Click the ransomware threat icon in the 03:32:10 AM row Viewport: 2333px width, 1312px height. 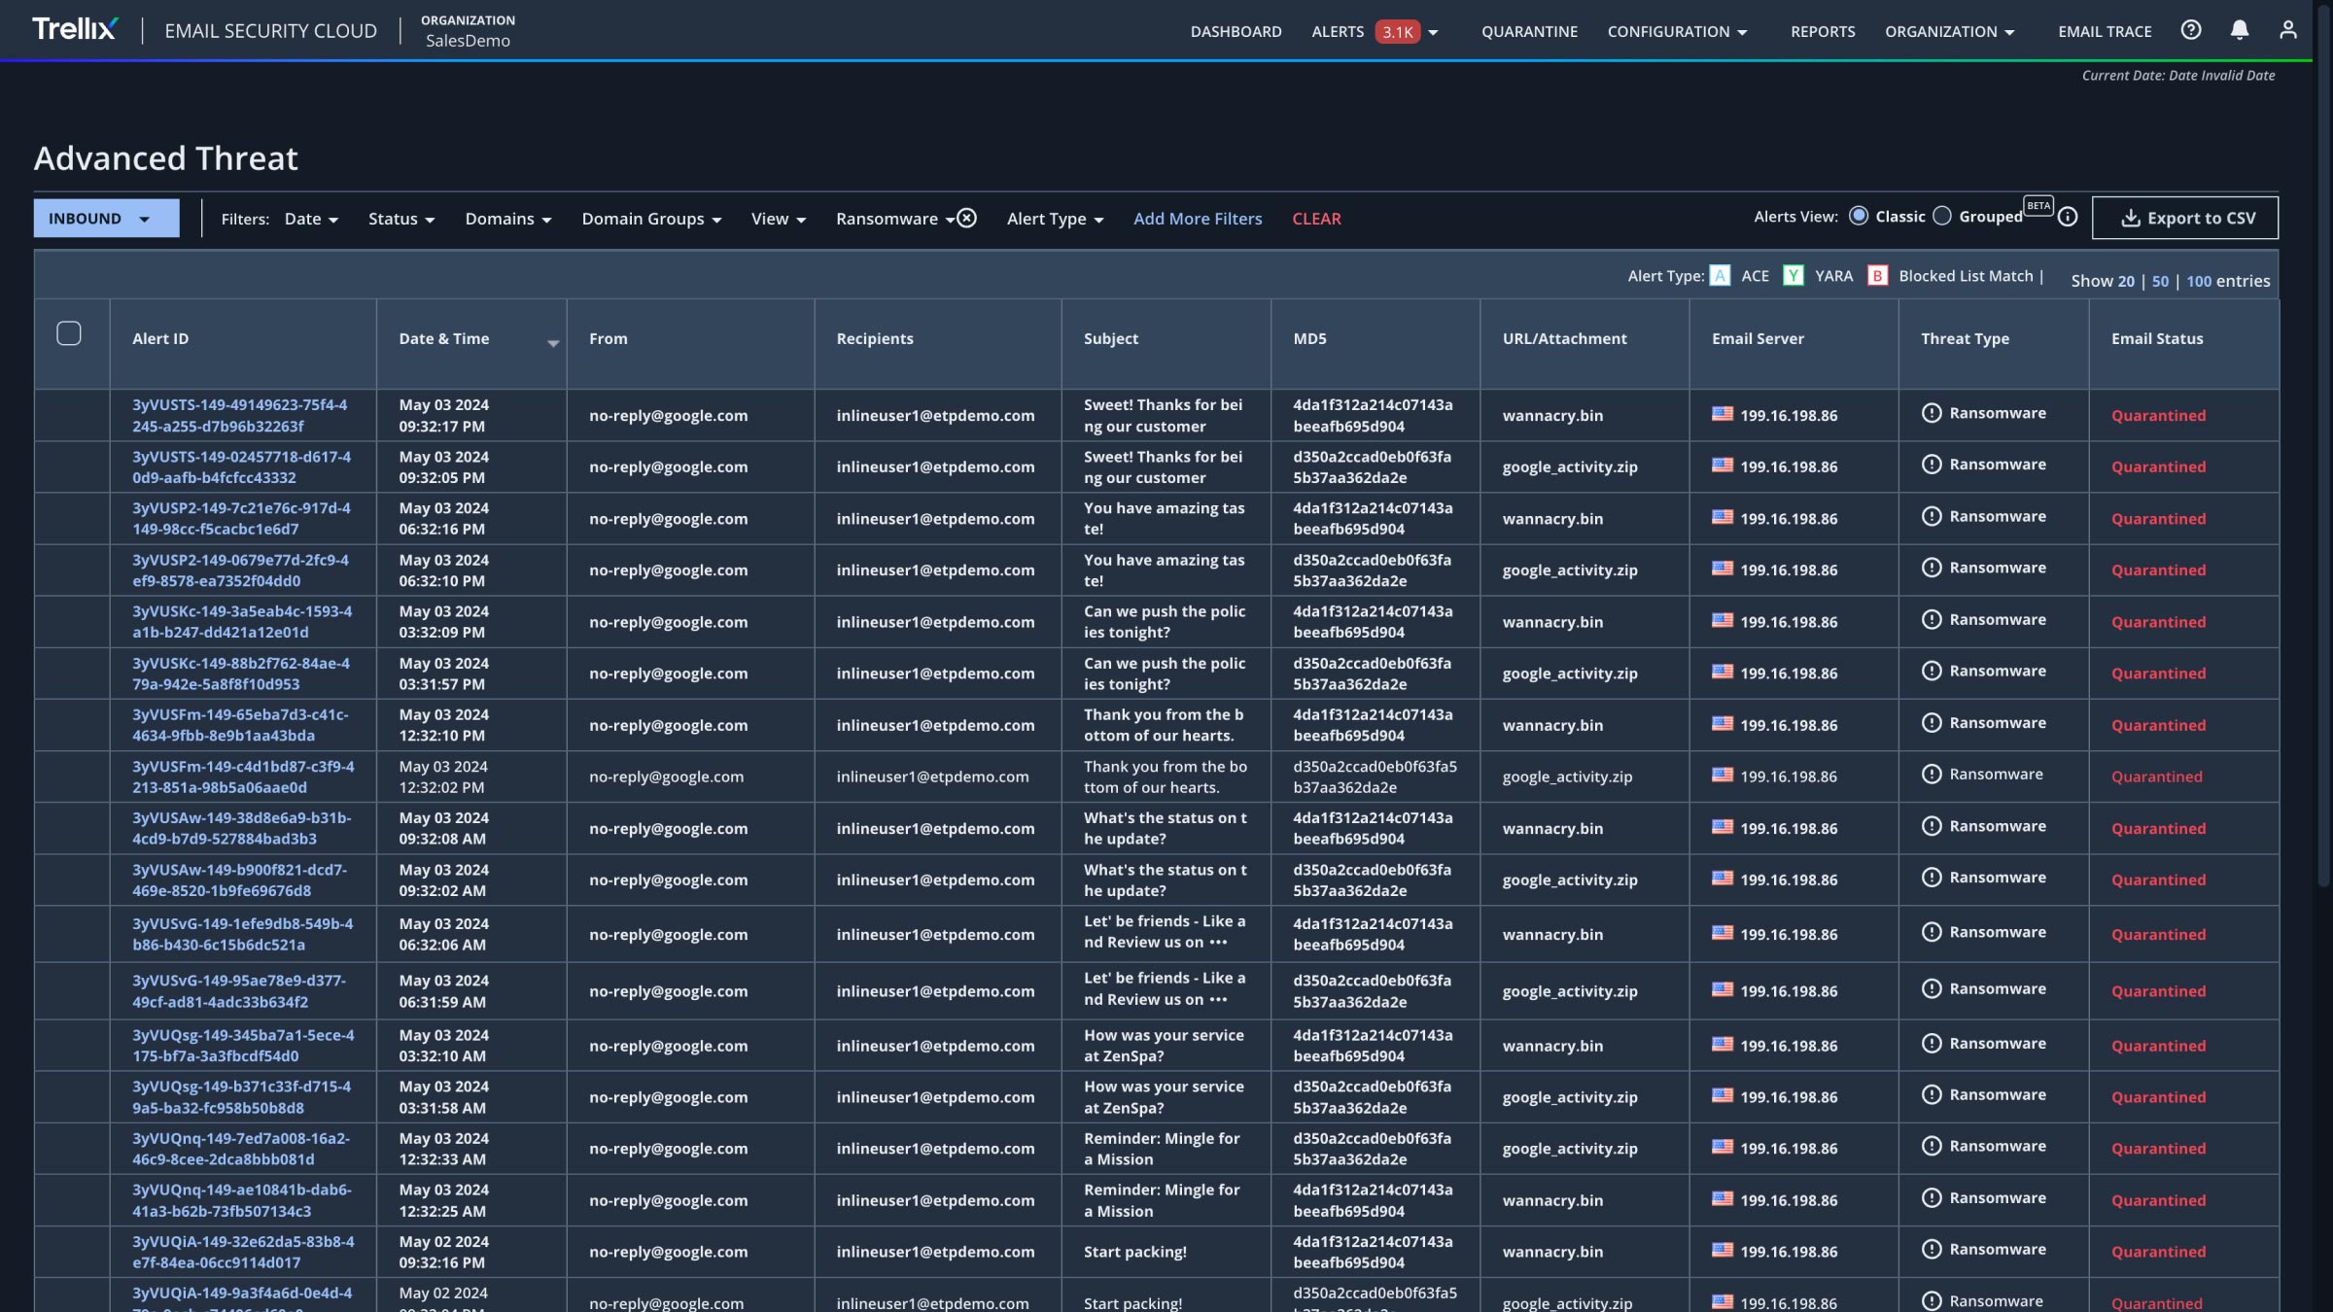click(x=1932, y=1044)
